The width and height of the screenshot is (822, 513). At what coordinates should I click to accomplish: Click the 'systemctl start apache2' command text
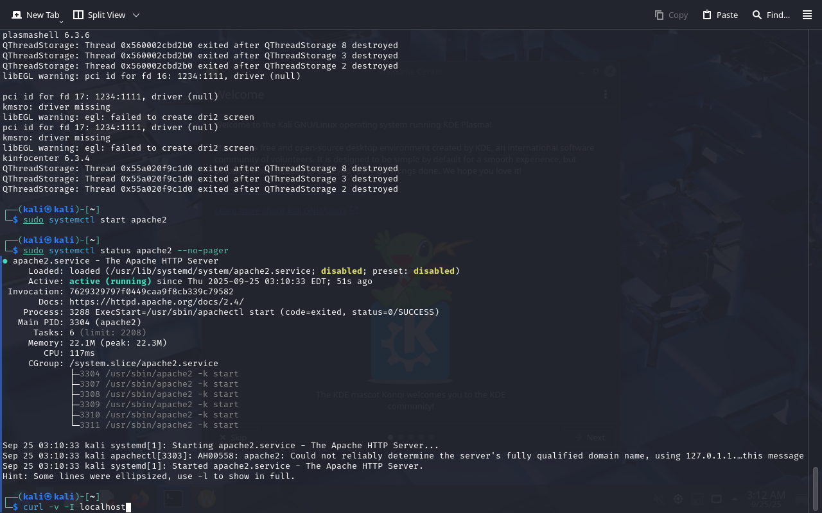click(x=107, y=220)
